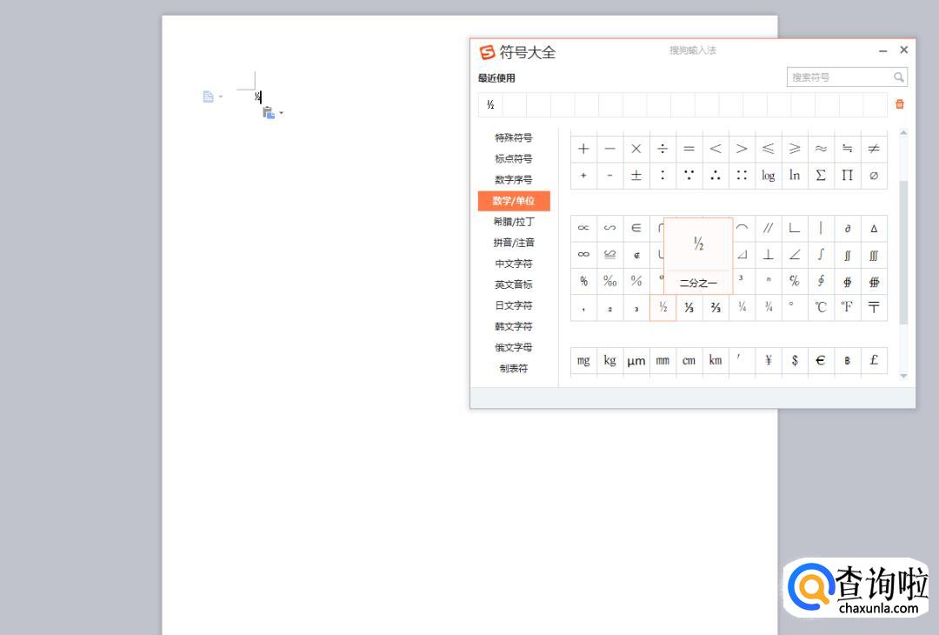Insert the plus-minus ± symbol
This screenshot has width=939, height=635.
pos(636,175)
